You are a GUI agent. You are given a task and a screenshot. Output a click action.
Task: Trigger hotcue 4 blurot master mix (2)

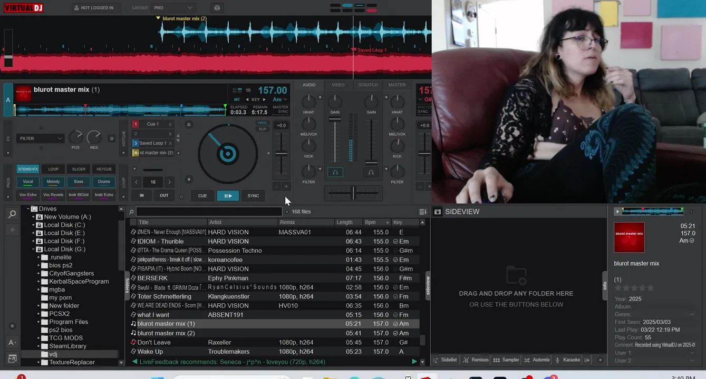point(153,153)
